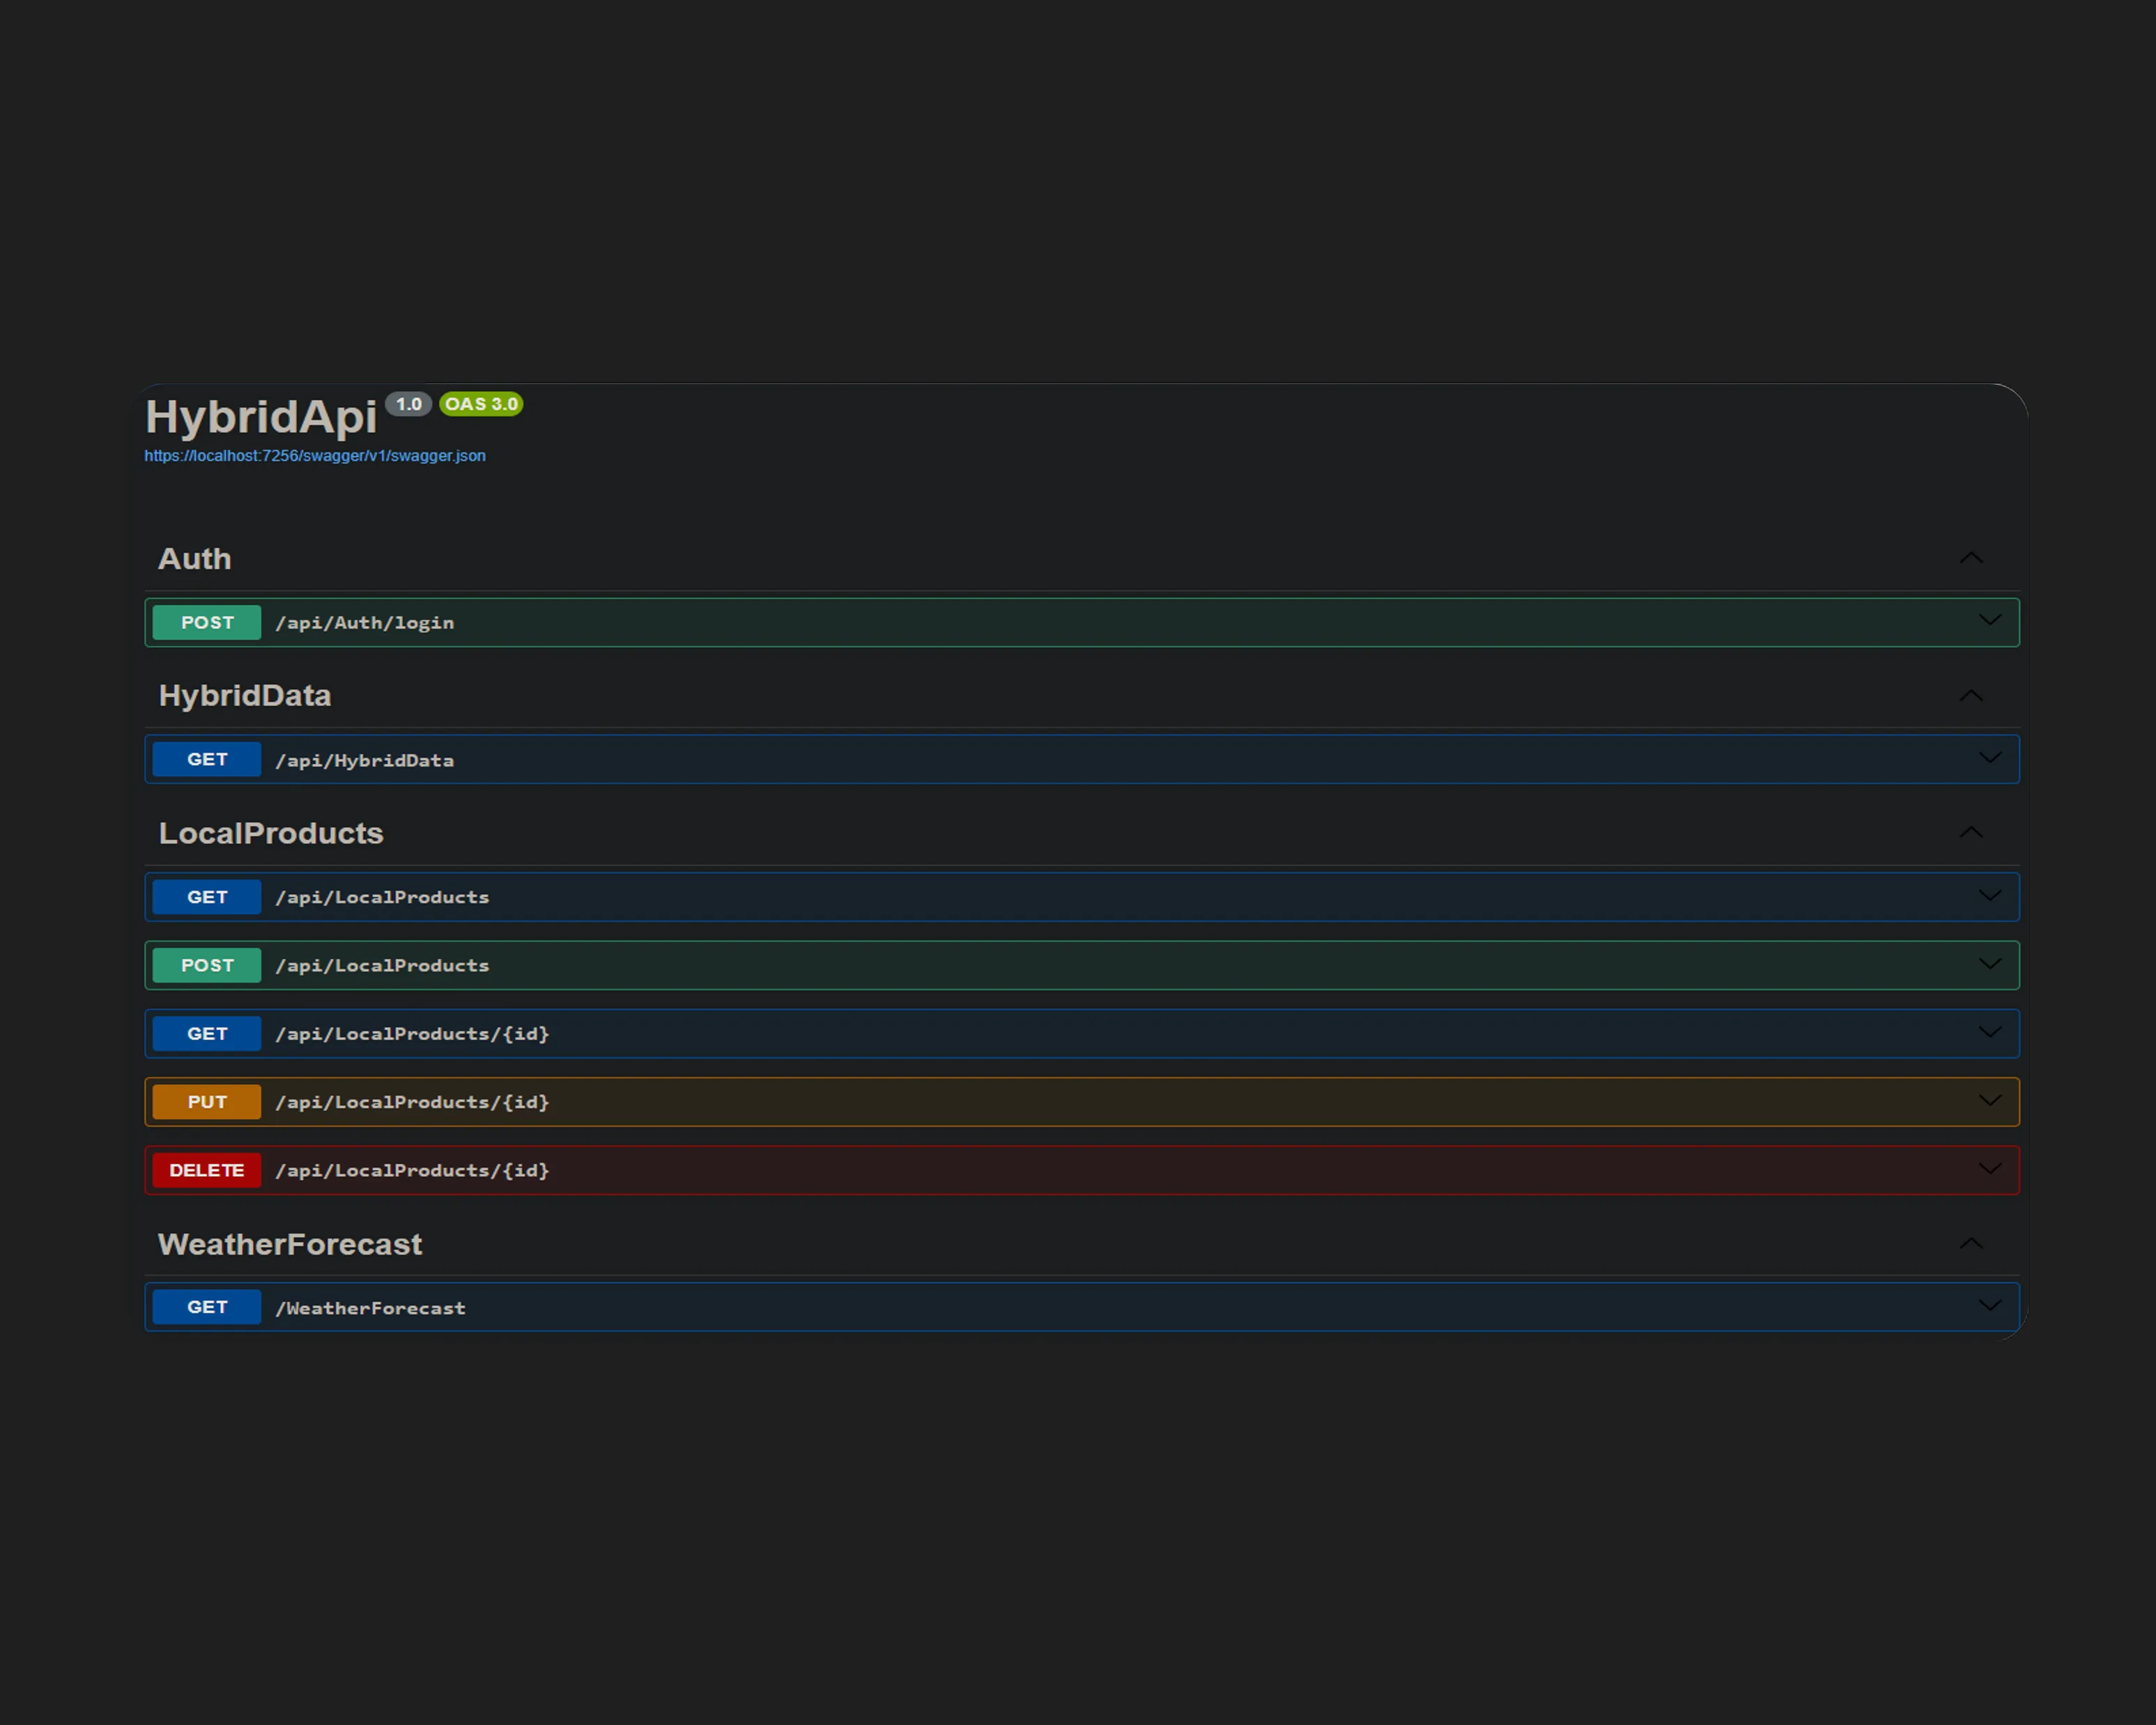The width and height of the screenshot is (2156, 1725).
Task: Expand arrow on POST /api/LocalProducts row
Action: [1989, 964]
